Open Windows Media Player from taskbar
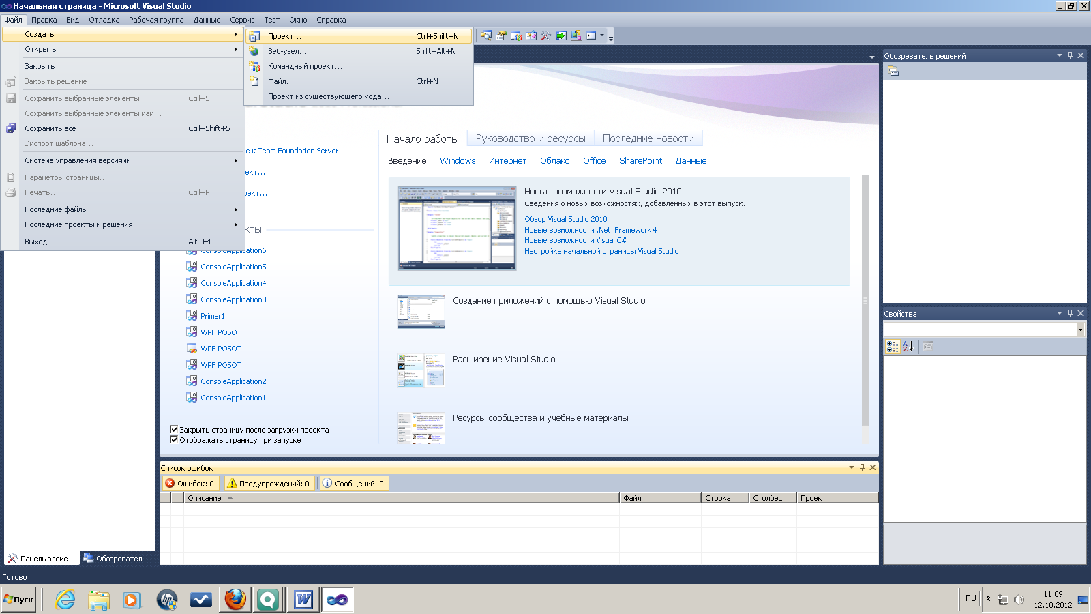1091x614 pixels. coord(132,600)
